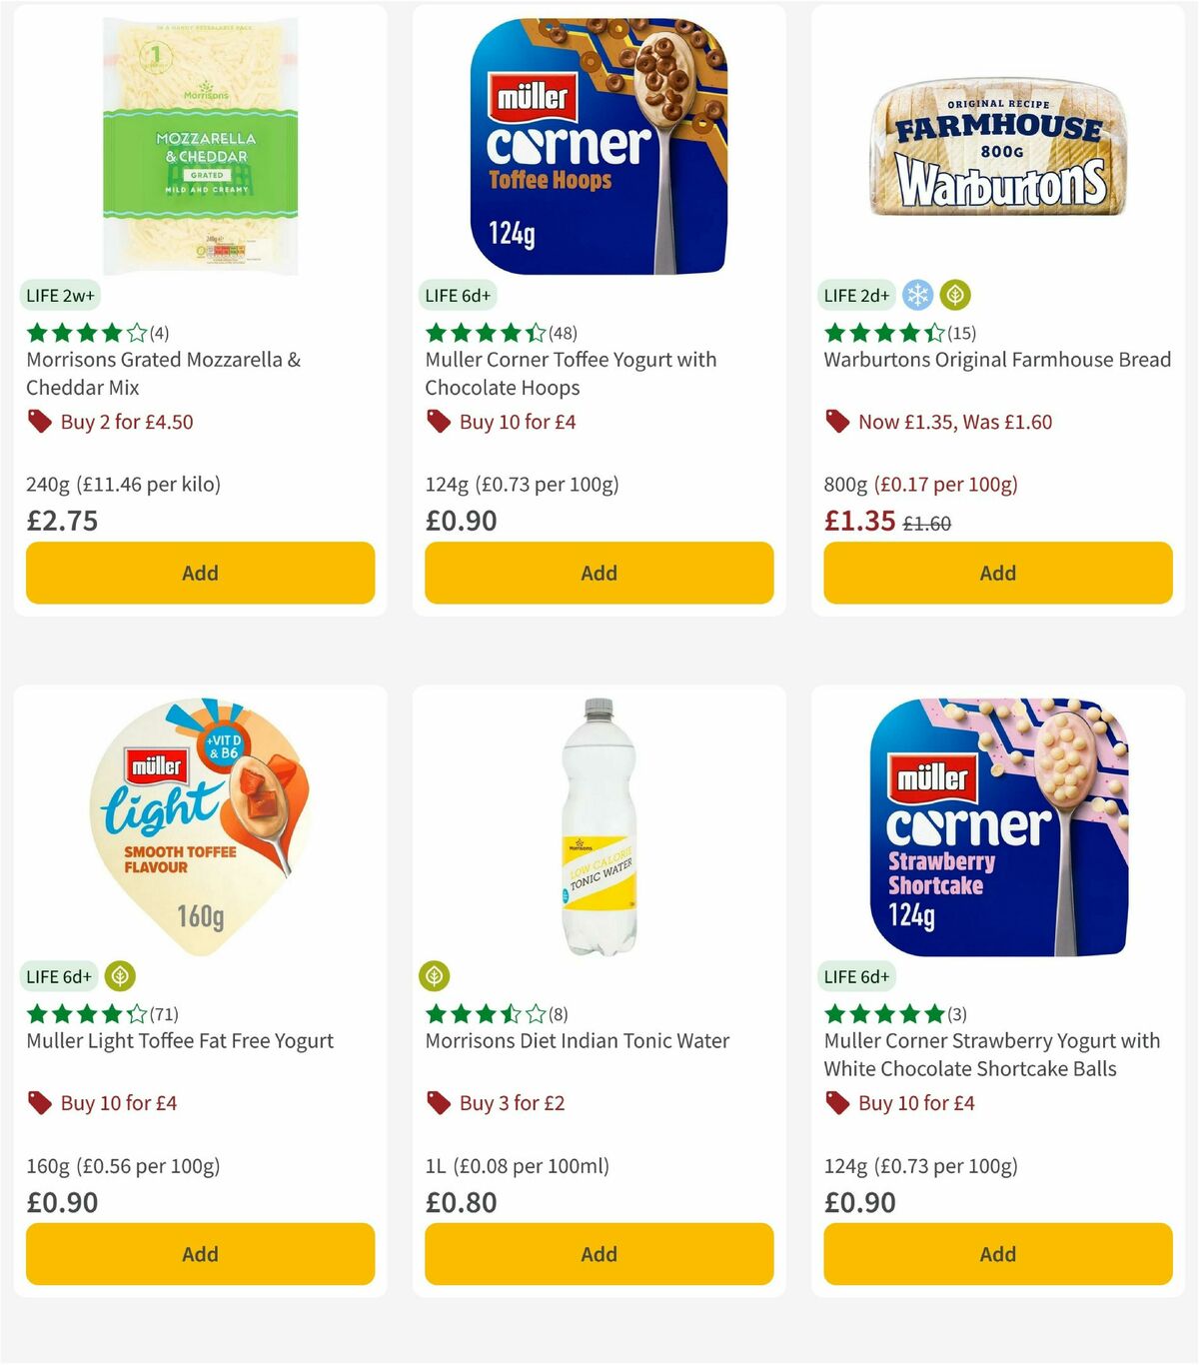Screen dimensions: 1199x1365
Task: Click the star rating of Muller Light Toffee yogurt
Action: [x=80, y=1013]
